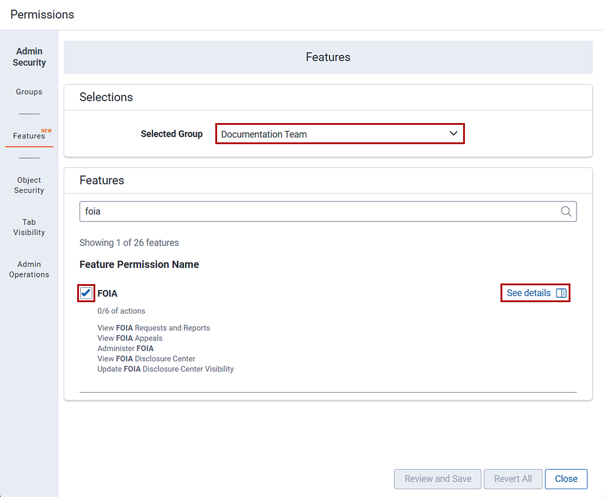The height and width of the screenshot is (497, 603).
Task: Click the See details panel icon
Action: click(561, 293)
